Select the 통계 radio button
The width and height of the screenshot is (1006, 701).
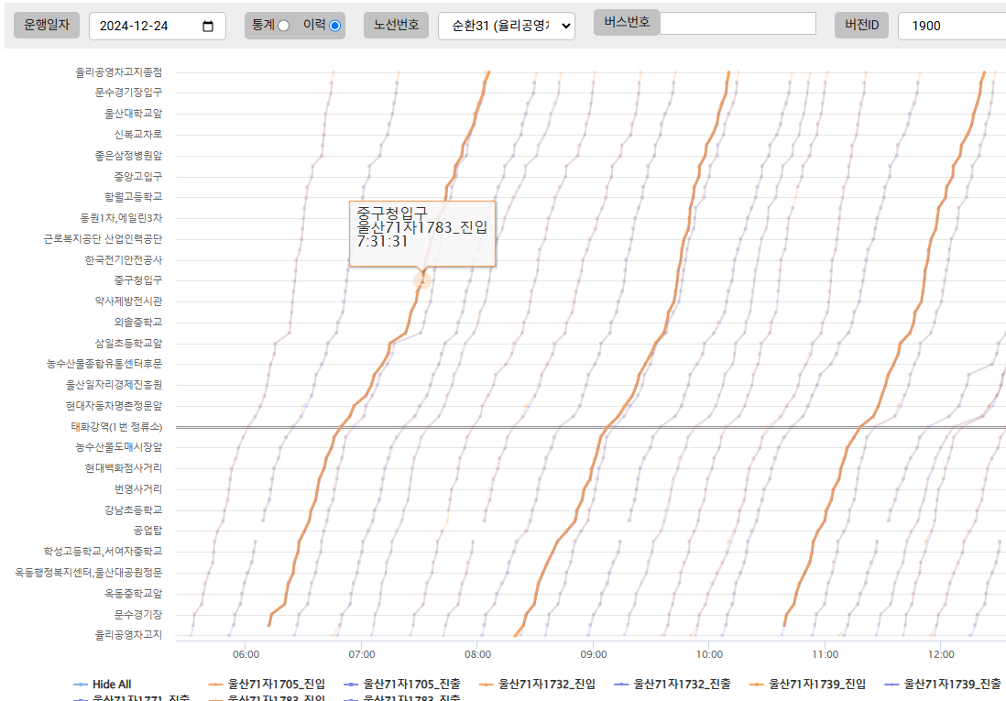(x=283, y=26)
